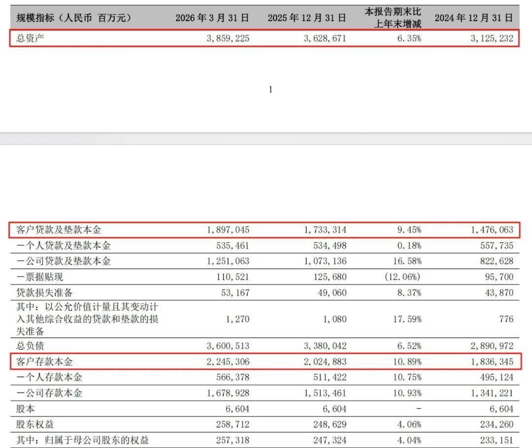Click the 17.59% growth figure

(407, 319)
